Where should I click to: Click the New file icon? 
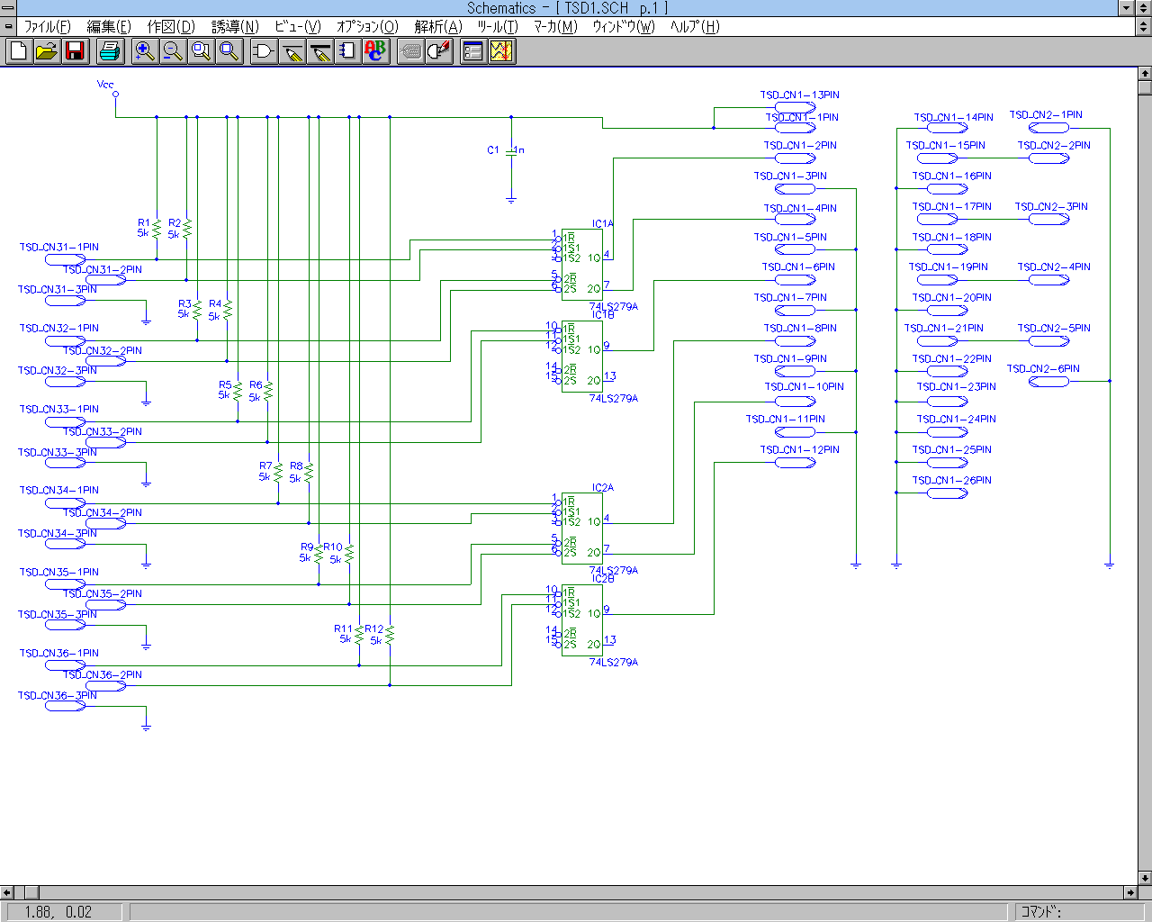coord(18,51)
